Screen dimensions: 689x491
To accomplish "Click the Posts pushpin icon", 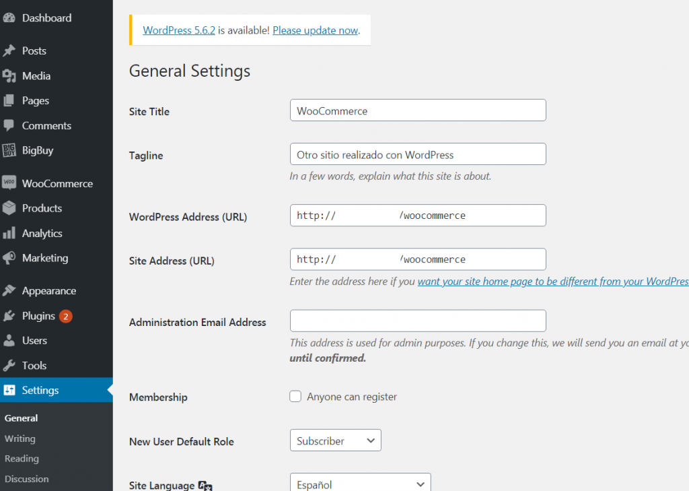I will 9,51.
